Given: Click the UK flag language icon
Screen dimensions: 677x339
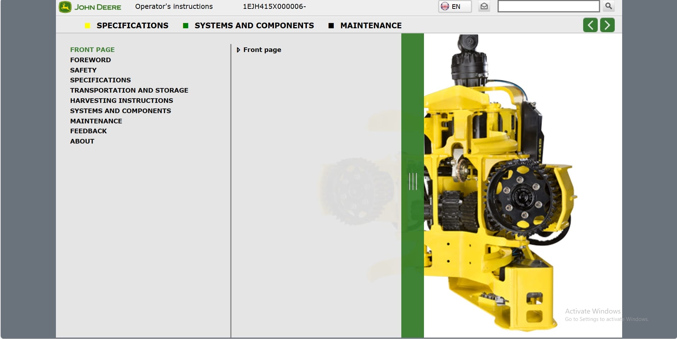Looking at the screenshot, I should click(445, 6).
